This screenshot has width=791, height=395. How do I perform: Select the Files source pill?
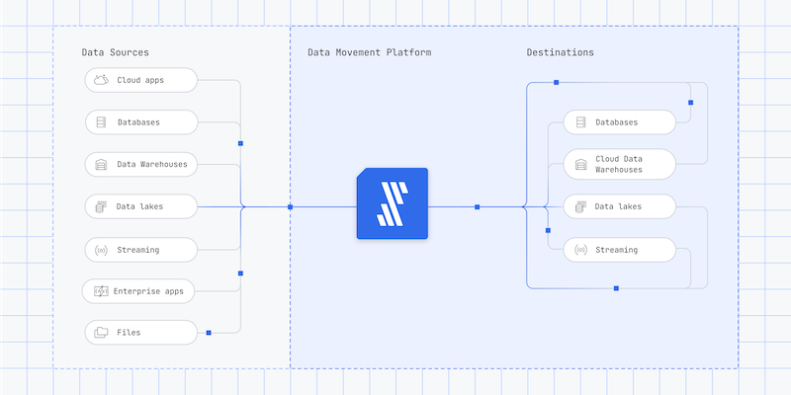[140, 333]
